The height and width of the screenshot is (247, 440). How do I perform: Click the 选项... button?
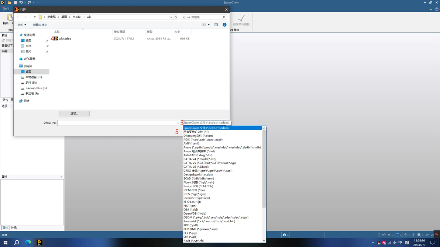[x=74, y=114]
